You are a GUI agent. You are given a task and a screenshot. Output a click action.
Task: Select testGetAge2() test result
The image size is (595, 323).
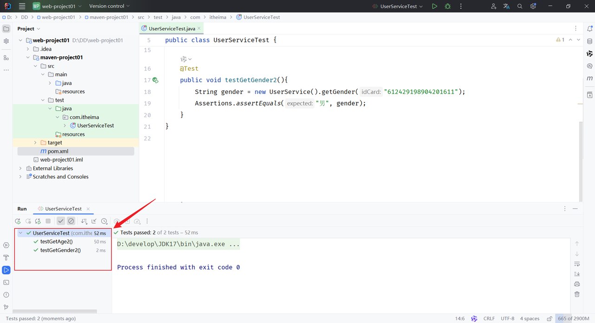coord(57,242)
